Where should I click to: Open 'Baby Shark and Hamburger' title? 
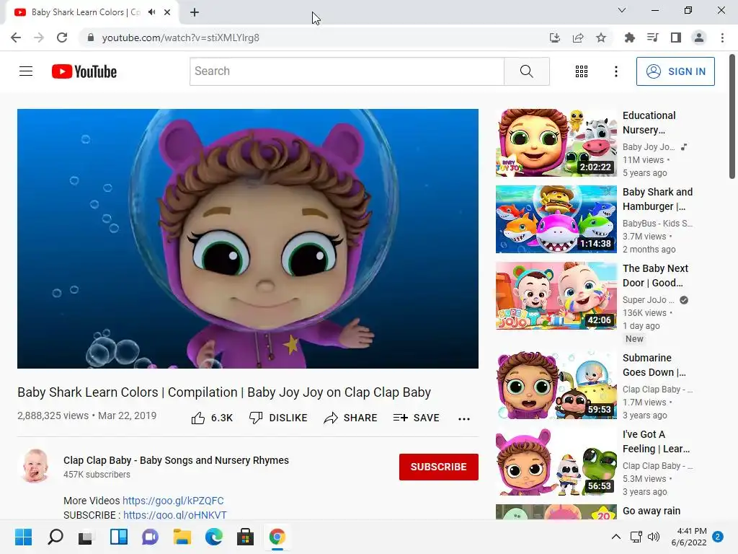click(657, 199)
